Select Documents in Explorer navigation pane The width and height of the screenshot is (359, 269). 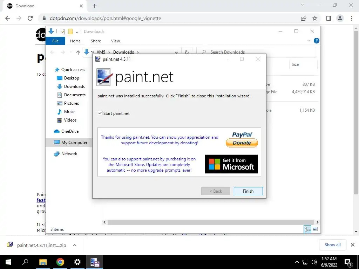(x=71, y=95)
